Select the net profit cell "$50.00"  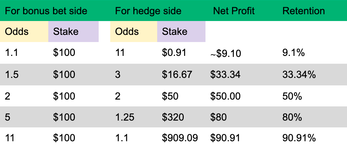pos(225,96)
